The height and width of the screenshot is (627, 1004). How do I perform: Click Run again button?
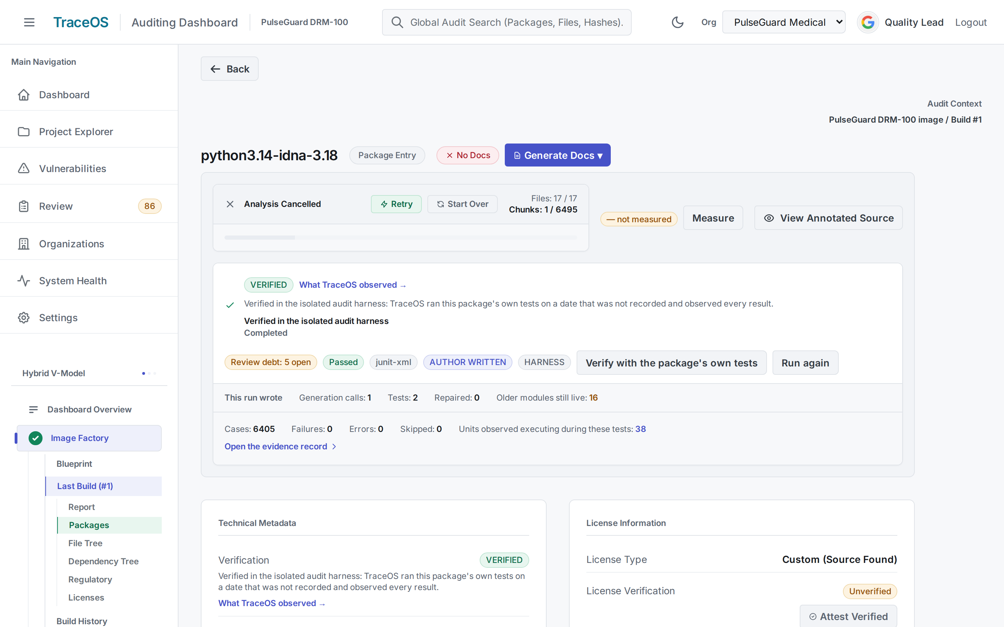coord(805,363)
